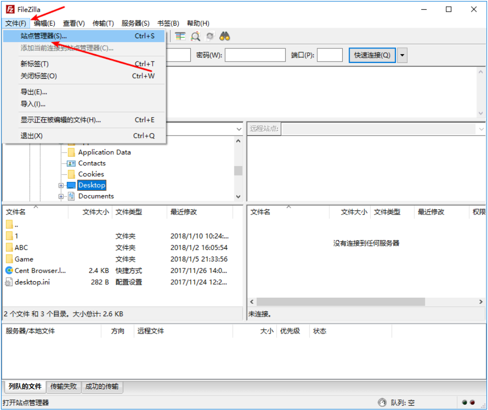Expand the Documents tree node
The image size is (488, 410).
61,196
